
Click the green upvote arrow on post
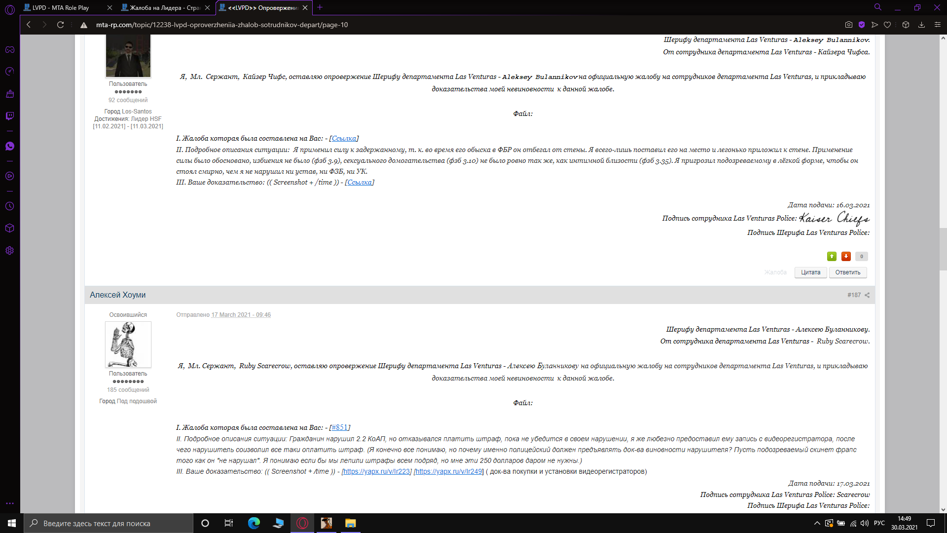(x=832, y=256)
